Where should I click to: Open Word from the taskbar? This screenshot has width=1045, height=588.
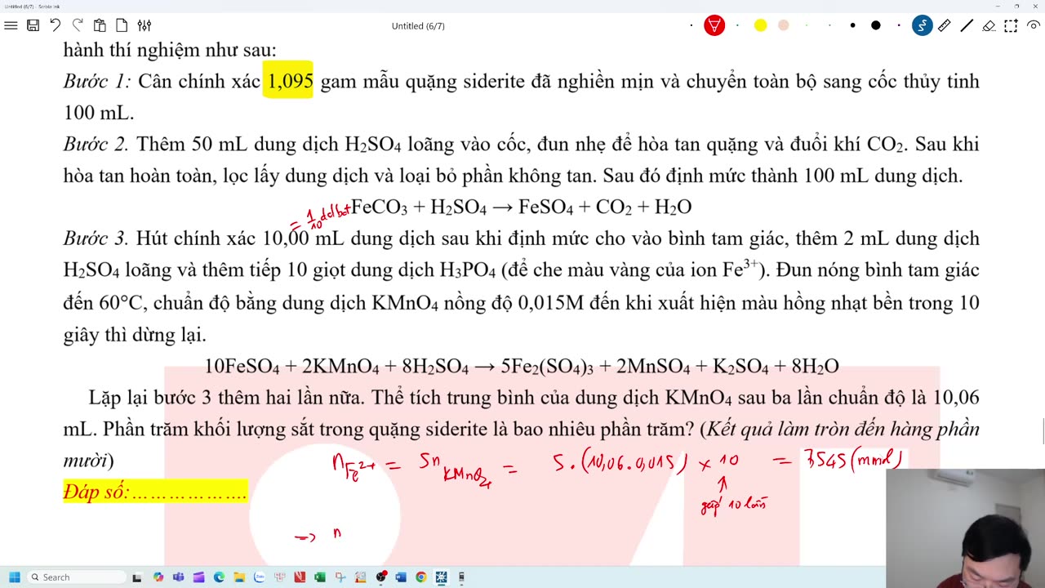coord(401,577)
